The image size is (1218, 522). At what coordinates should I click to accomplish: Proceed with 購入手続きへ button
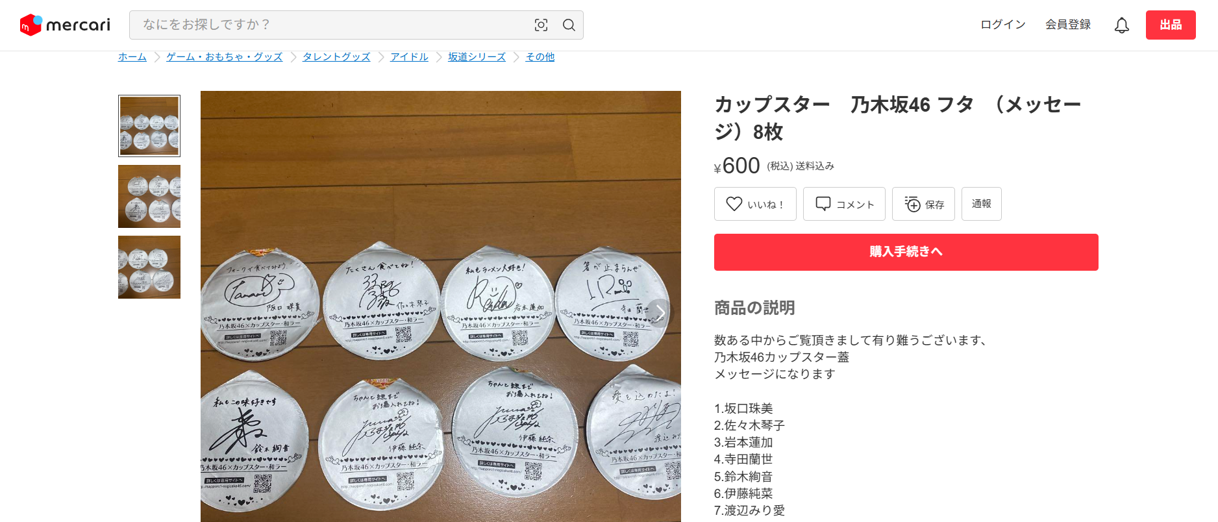coord(906,252)
